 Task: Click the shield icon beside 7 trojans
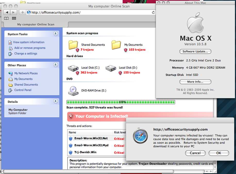(77, 50)
